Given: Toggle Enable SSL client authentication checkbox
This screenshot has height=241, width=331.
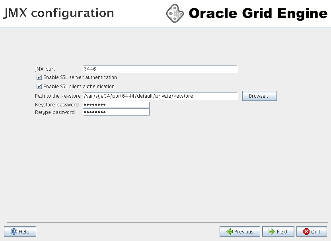Looking at the screenshot, I should click(x=39, y=87).
